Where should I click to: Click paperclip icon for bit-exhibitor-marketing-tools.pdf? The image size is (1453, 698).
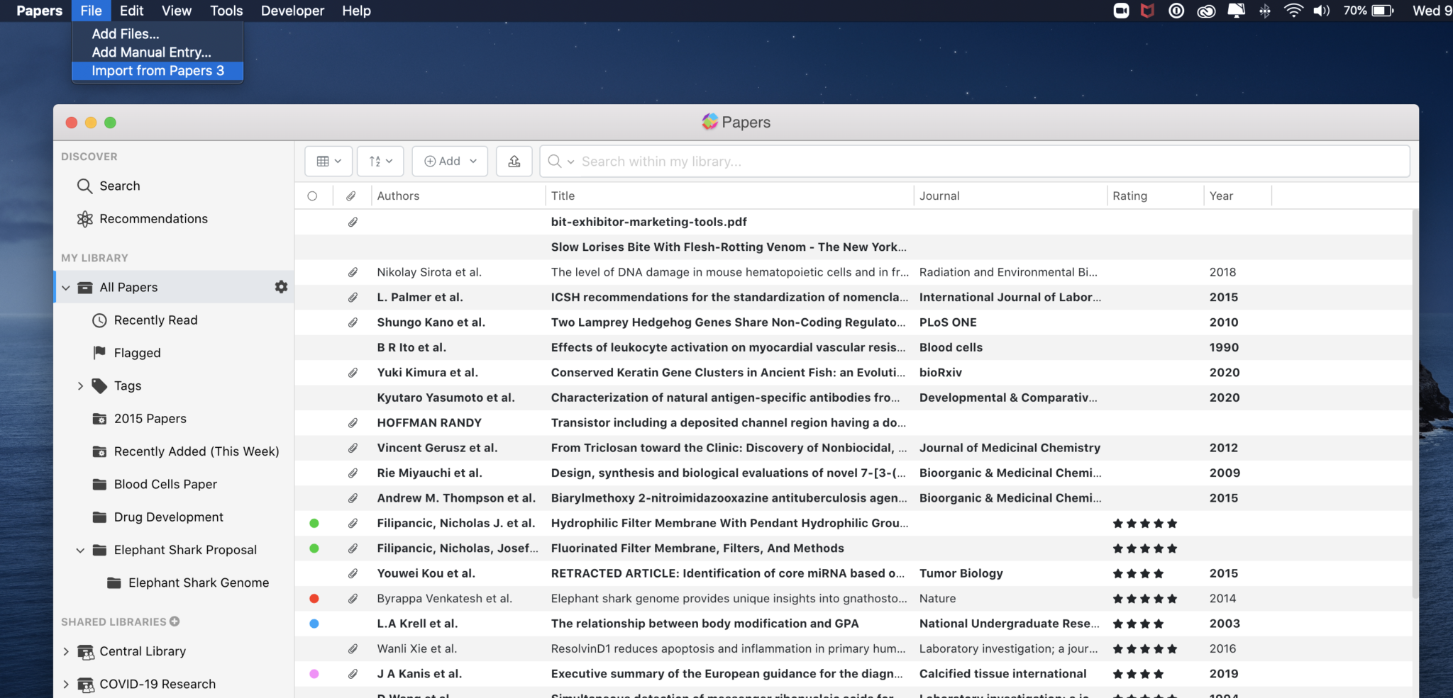click(x=353, y=222)
